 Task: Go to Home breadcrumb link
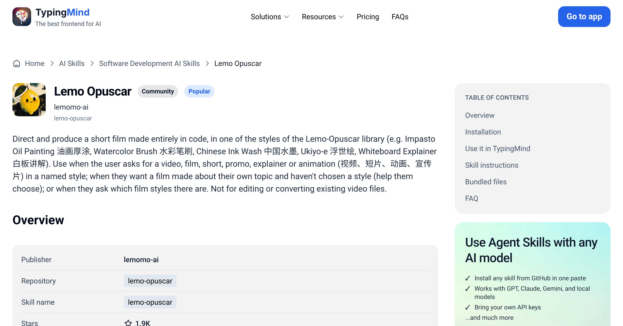(35, 64)
